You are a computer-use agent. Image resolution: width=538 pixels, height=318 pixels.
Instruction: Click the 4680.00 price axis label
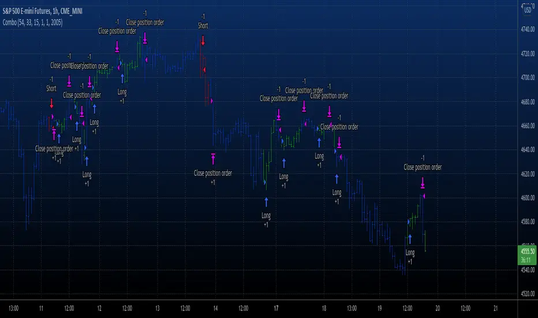[x=528, y=102]
